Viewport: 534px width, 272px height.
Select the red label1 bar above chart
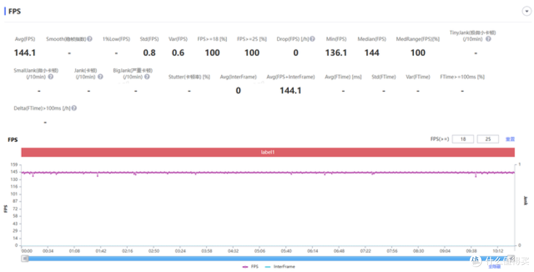point(267,152)
